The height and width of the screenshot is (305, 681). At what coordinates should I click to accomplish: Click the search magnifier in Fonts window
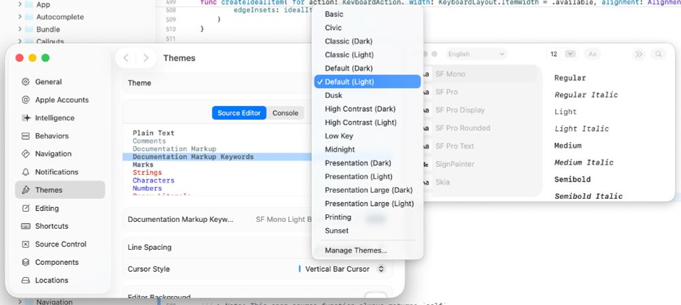[x=659, y=54]
